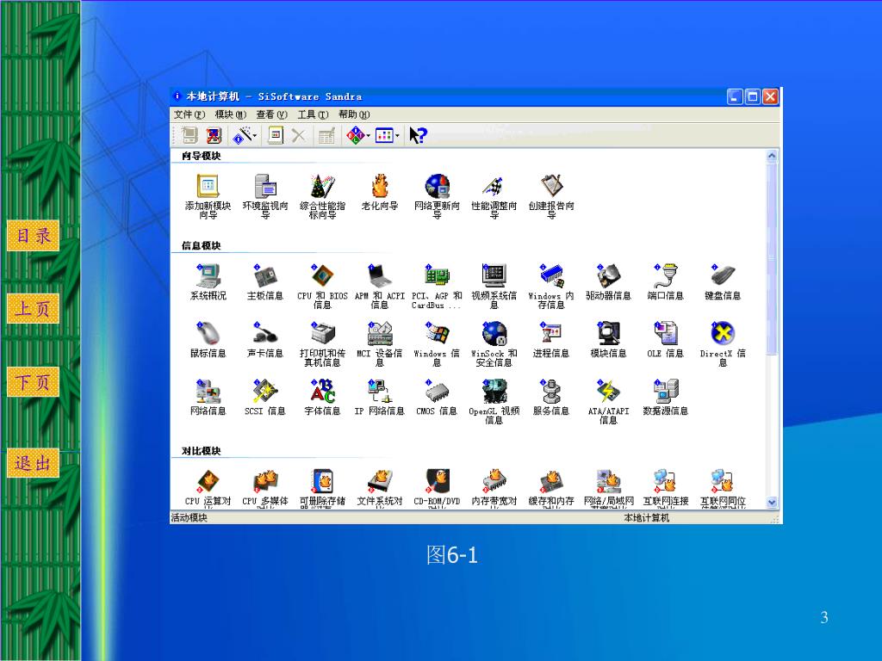
Task: Open the 服务信息 module icon
Action: (x=551, y=392)
